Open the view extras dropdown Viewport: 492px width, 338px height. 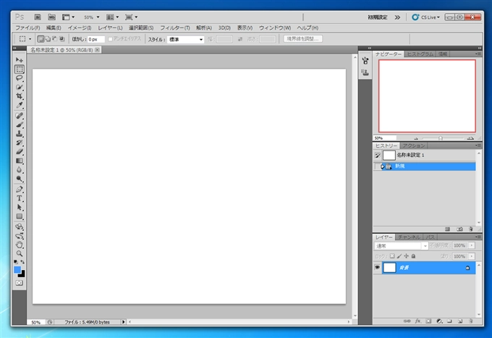tap(68, 17)
